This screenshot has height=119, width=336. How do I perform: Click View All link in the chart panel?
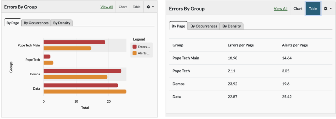click(107, 7)
